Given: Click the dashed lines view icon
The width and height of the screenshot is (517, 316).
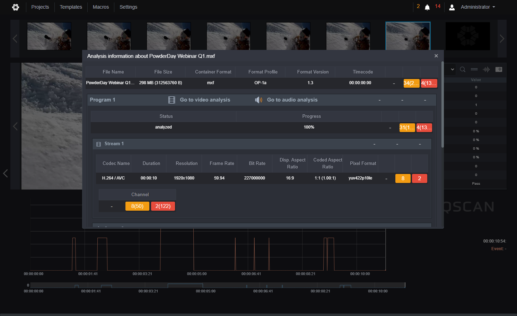Looking at the screenshot, I should [x=474, y=69].
